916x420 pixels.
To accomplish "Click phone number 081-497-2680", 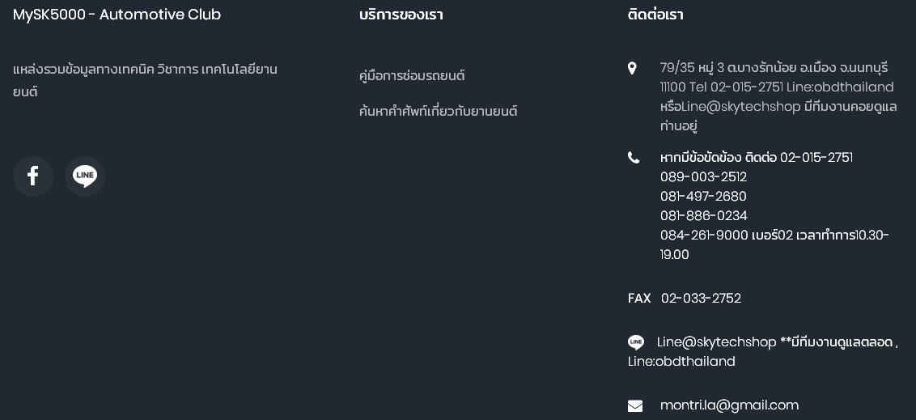I will [x=703, y=197].
